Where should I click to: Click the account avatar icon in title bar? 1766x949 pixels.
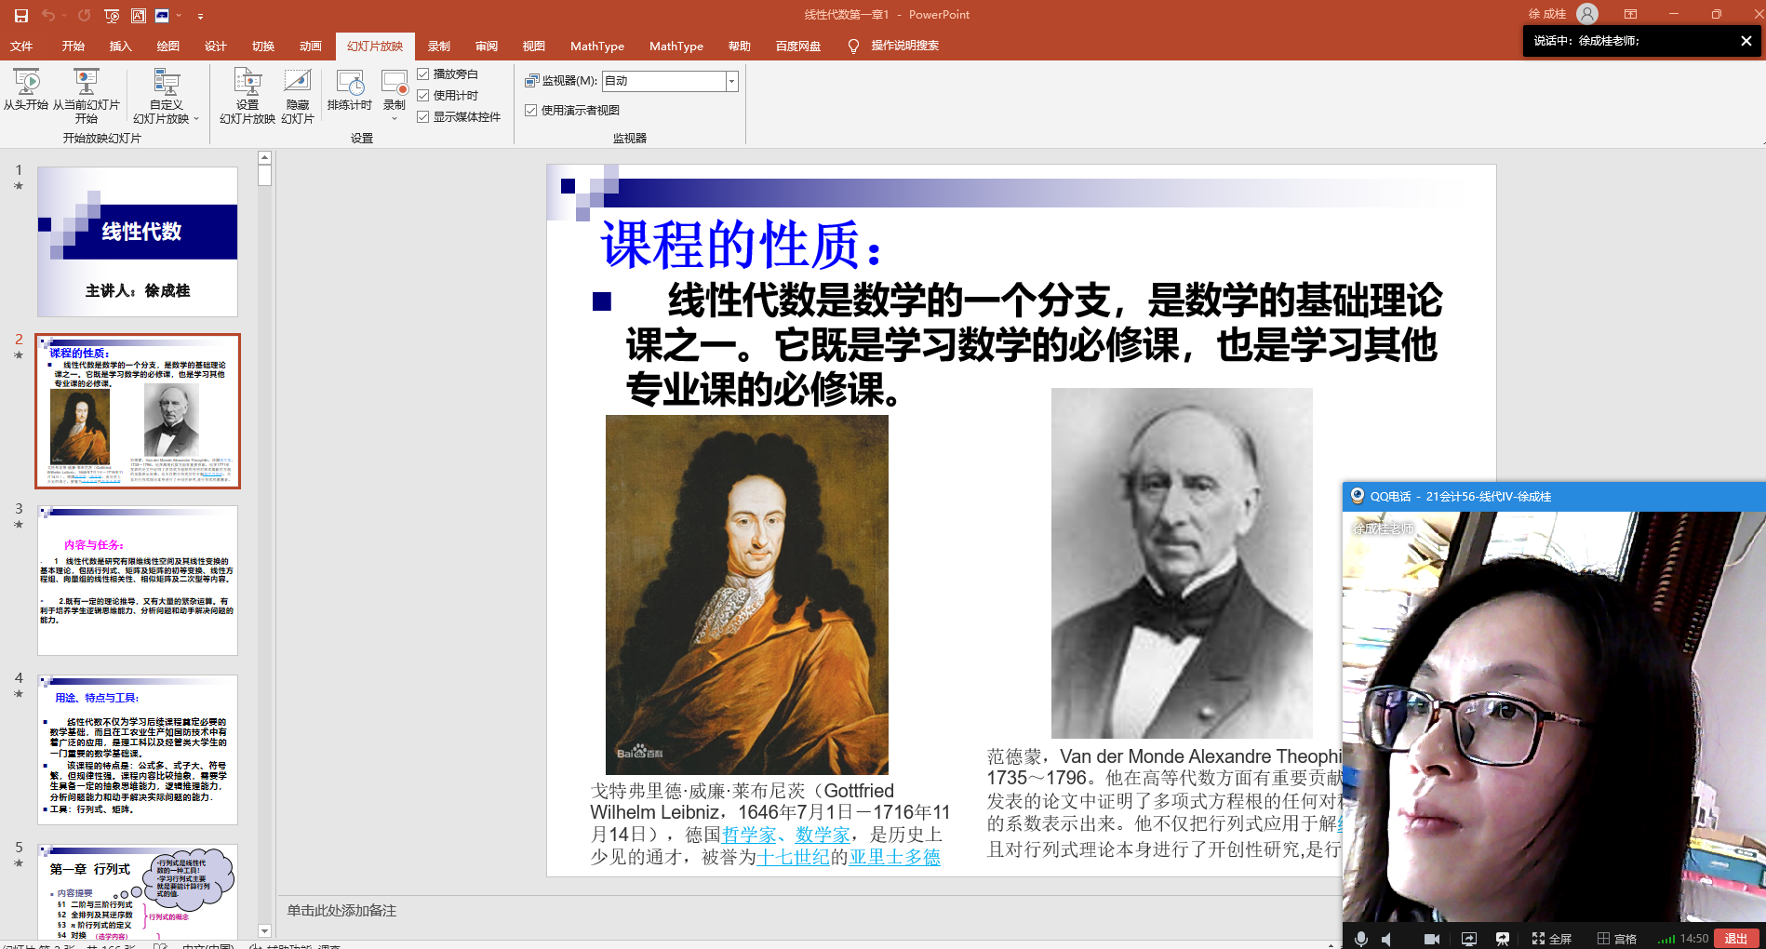[x=1587, y=14]
